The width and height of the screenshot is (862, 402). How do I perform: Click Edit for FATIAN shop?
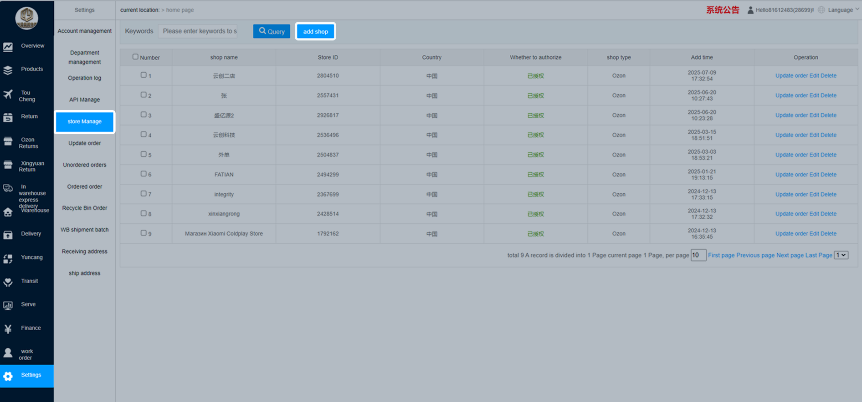814,175
